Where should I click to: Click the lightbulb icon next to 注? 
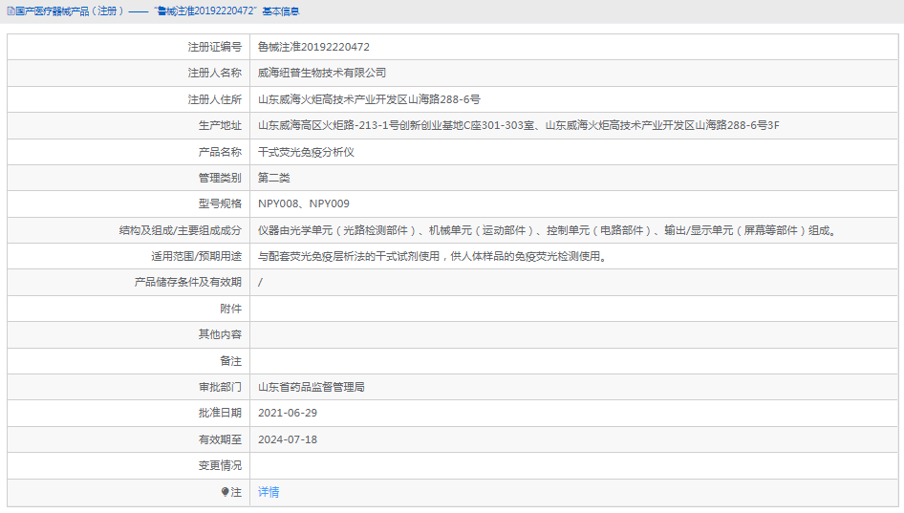click(x=225, y=492)
